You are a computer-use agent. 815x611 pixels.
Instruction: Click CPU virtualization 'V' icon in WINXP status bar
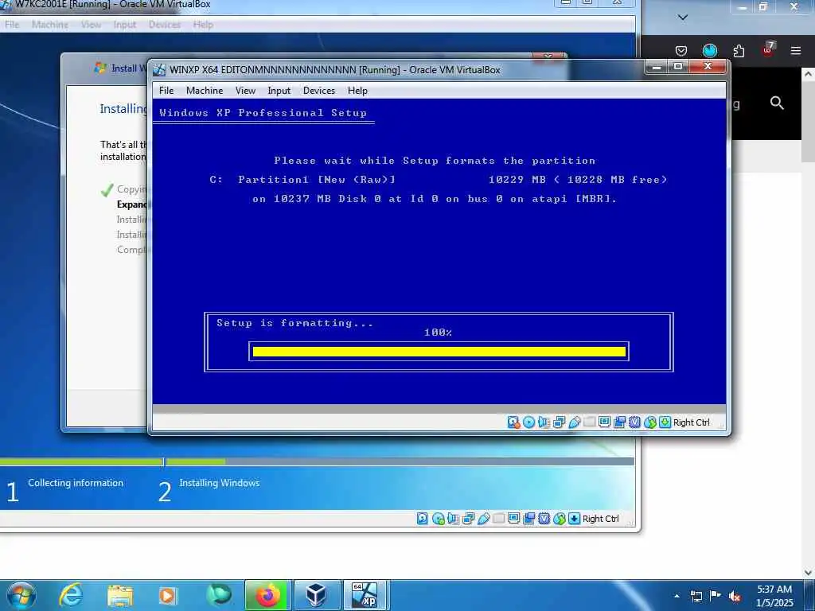[634, 422]
